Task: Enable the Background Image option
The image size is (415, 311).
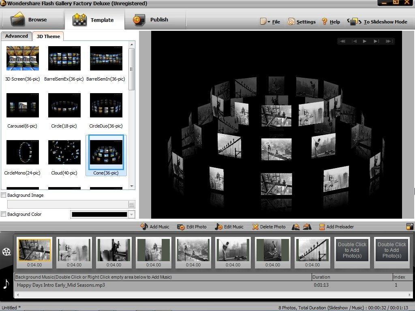Action: tap(3, 195)
